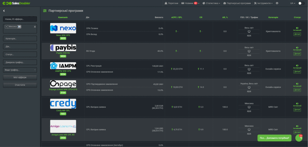Screen dimensions: 308x147
Task: Toggle the Credy MX offer status switch
Action: pyautogui.click(x=297, y=103)
